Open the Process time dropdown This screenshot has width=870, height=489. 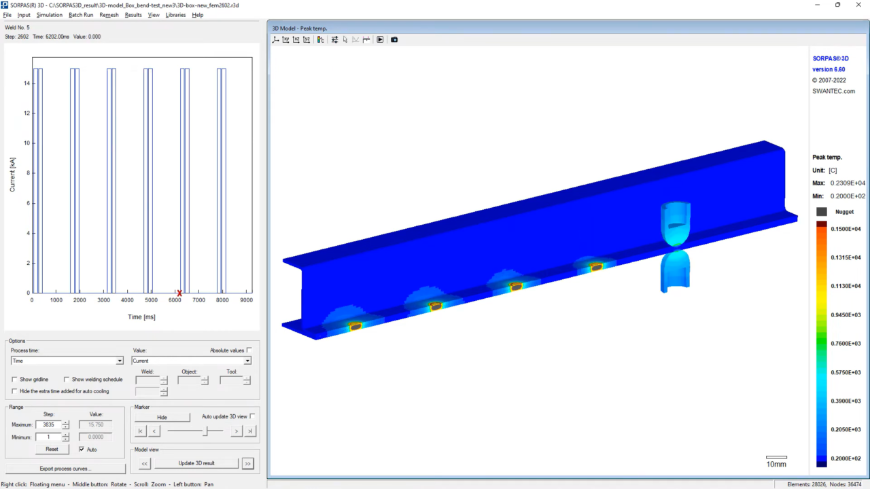[x=67, y=361]
